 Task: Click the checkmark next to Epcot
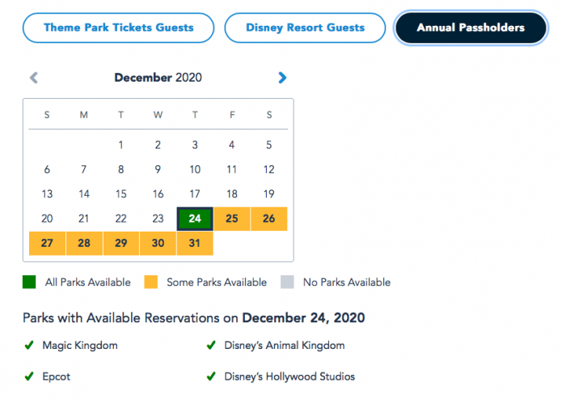point(29,376)
